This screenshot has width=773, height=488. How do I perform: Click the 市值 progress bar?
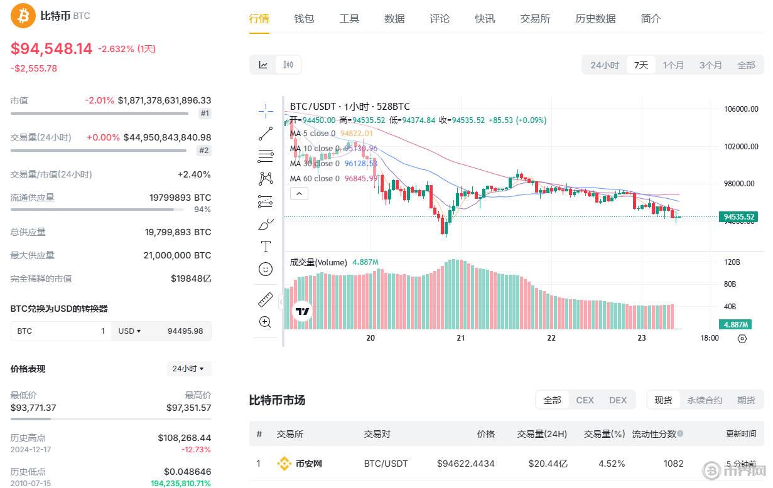[x=99, y=114]
